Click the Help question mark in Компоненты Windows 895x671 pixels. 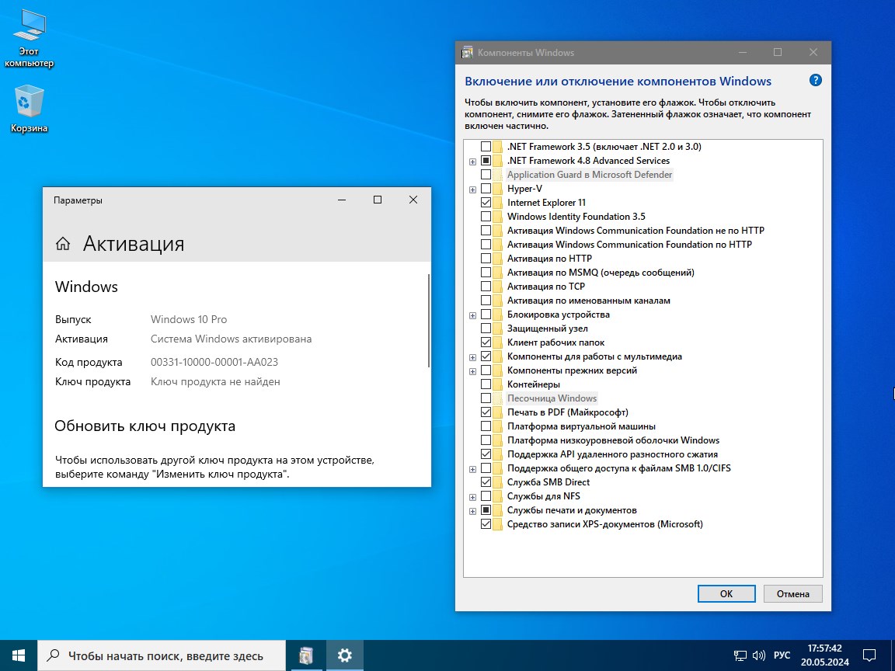(x=815, y=80)
